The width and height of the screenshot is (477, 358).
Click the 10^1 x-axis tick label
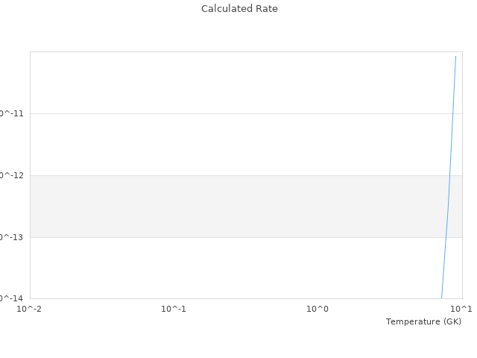pyautogui.click(x=461, y=309)
